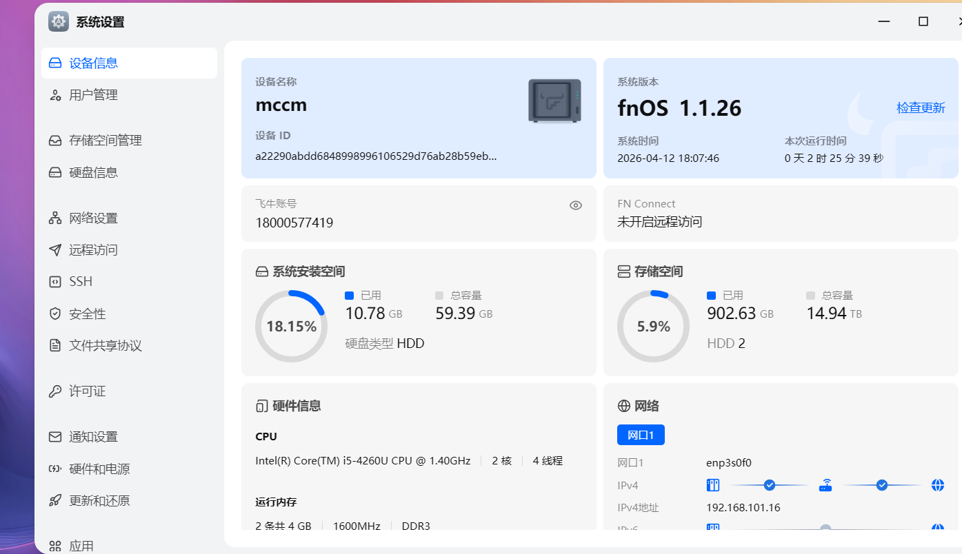Viewport: 962px width, 554px height.
Task: Click the interface name enp3s0f0
Action: [x=728, y=463]
